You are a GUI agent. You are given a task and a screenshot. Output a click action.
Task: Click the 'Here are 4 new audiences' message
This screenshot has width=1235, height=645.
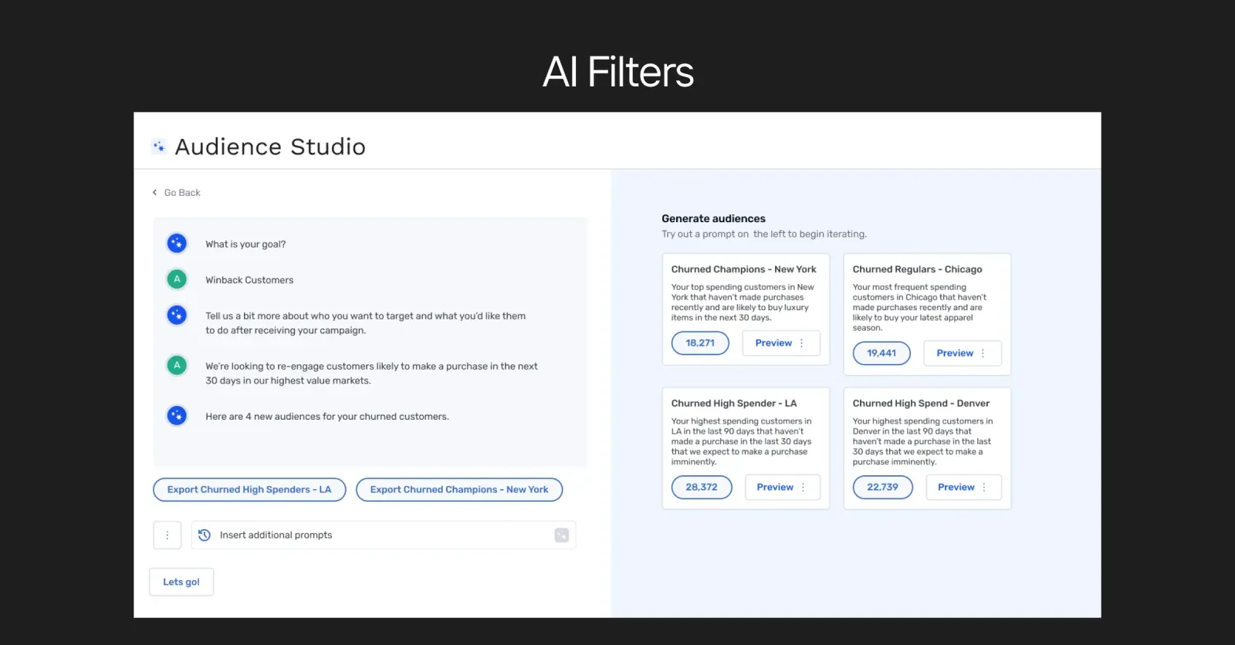(x=327, y=416)
